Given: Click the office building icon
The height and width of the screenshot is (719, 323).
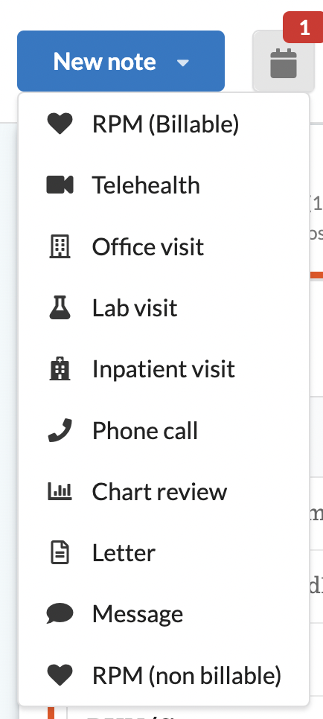Looking at the screenshot, I should (x=60, y=246).
